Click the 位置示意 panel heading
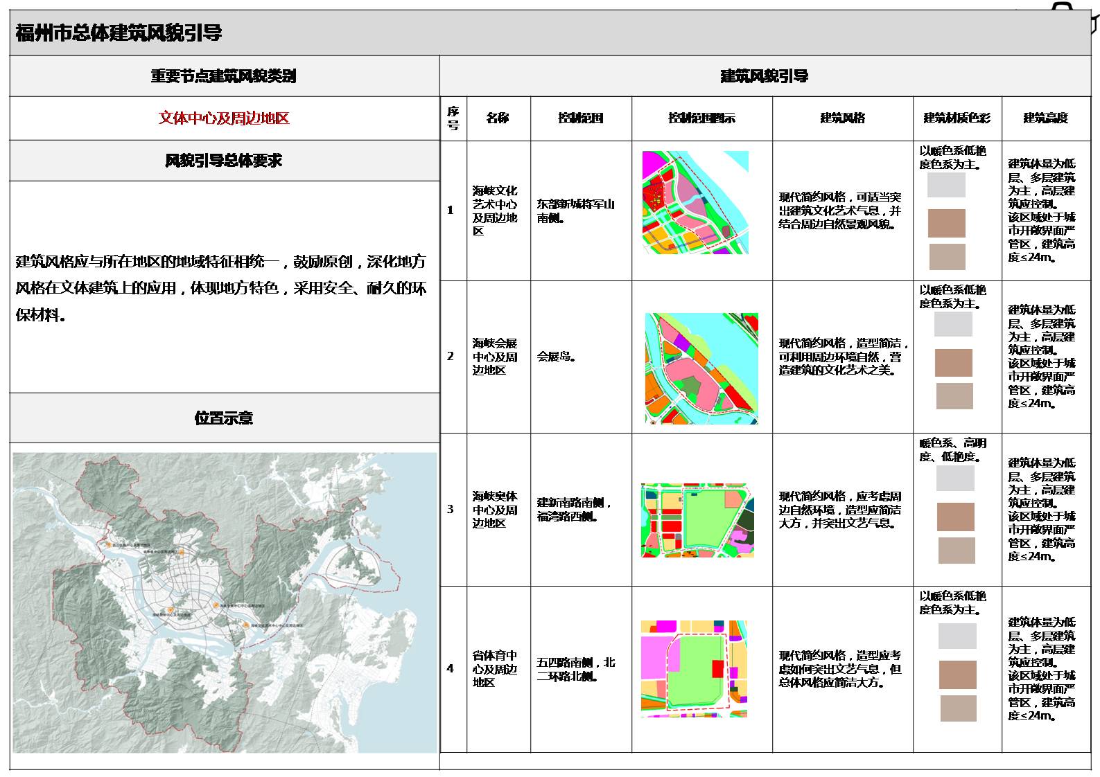The width and height of the screenshot is (1100, 777). click(x=224, y=418)
